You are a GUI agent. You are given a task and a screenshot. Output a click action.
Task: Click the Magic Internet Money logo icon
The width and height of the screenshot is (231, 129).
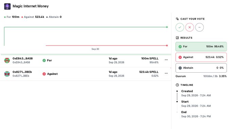tap(7, 6)
